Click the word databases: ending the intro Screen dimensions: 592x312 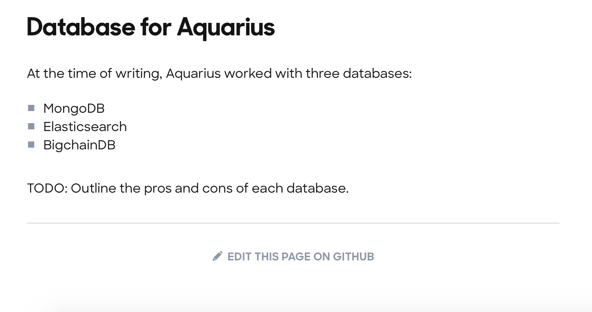[377, 74]
